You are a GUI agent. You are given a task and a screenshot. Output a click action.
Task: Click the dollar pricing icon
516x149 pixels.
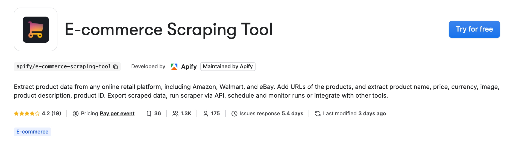pos(76,114)
